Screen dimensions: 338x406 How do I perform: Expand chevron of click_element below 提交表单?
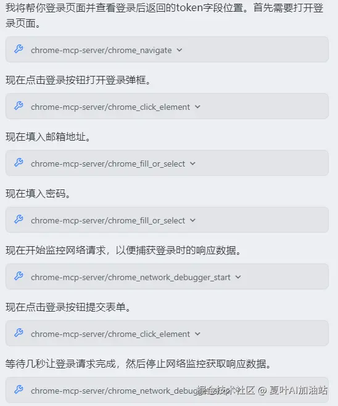(x=197, y=334)
